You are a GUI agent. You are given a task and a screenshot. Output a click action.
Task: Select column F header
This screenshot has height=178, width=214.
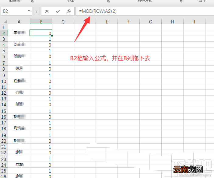pos(128,22)
